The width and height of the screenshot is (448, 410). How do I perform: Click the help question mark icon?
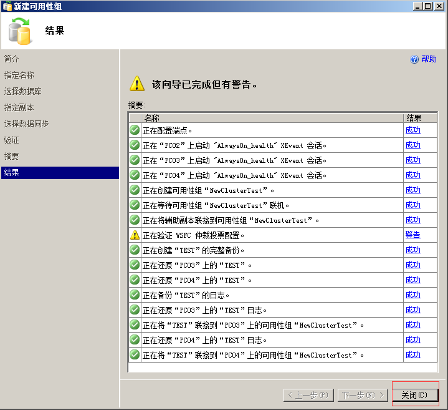pos(414,59)
